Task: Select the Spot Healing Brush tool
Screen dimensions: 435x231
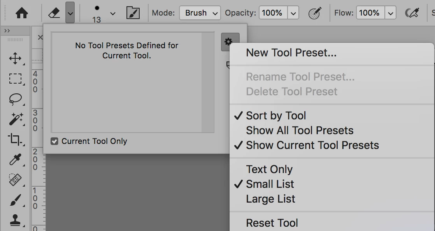Action: (15, 179)
